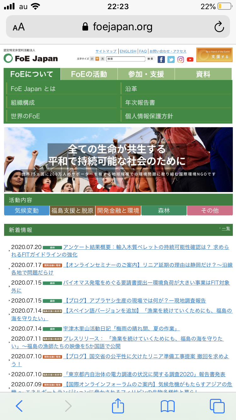Open the Twitter icon link

pos(171,60)
